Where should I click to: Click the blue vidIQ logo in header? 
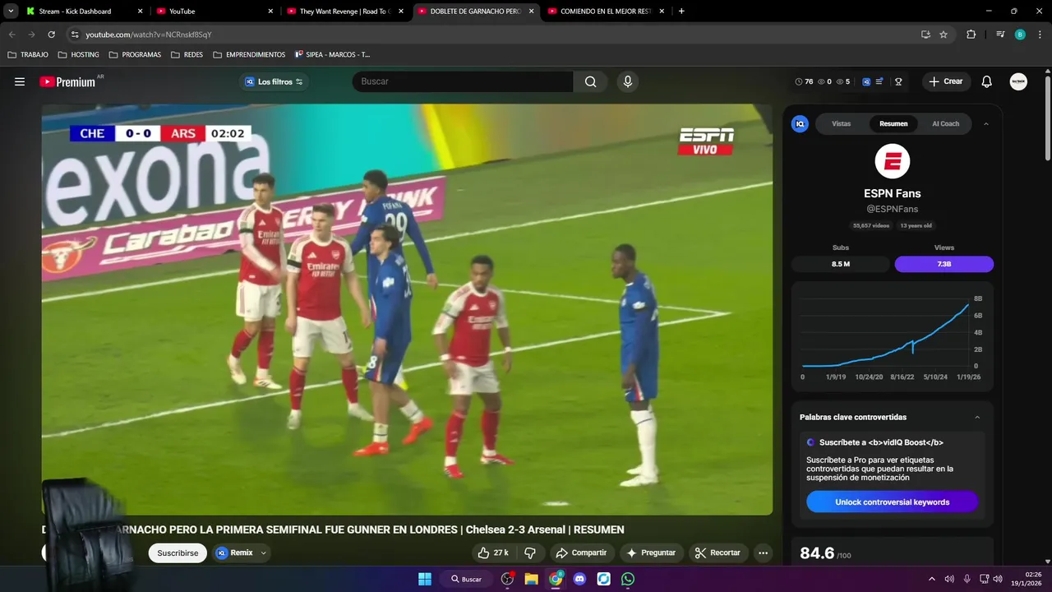click(x=866, y=81)
